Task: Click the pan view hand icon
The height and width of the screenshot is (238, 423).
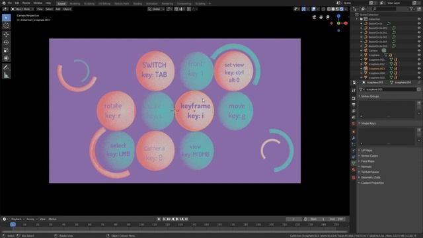Action: (x=321, y=17)
